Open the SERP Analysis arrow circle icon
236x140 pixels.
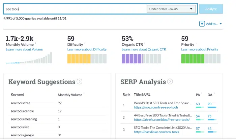[170, 81]
